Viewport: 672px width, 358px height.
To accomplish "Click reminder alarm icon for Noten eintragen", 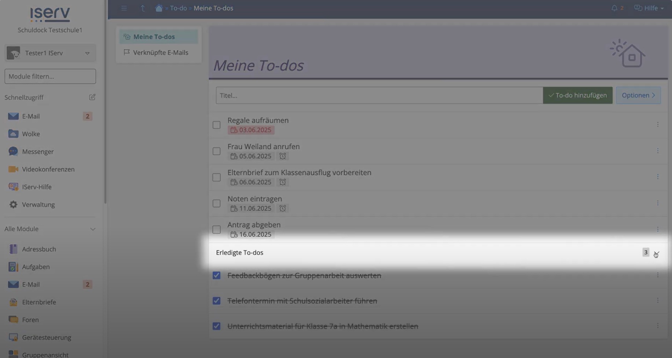I will coord(282,208).
